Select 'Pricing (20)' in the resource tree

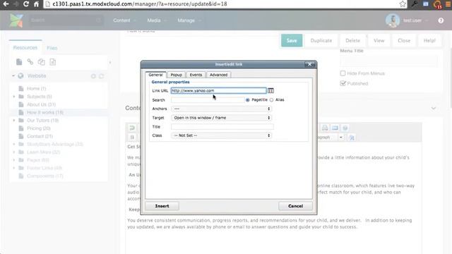pos(39,128)
